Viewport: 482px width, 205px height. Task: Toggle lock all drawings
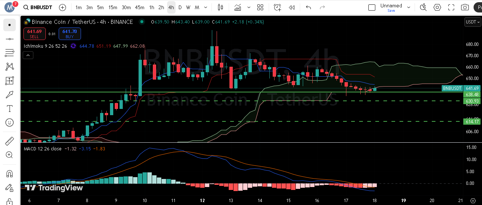(10, 201)
